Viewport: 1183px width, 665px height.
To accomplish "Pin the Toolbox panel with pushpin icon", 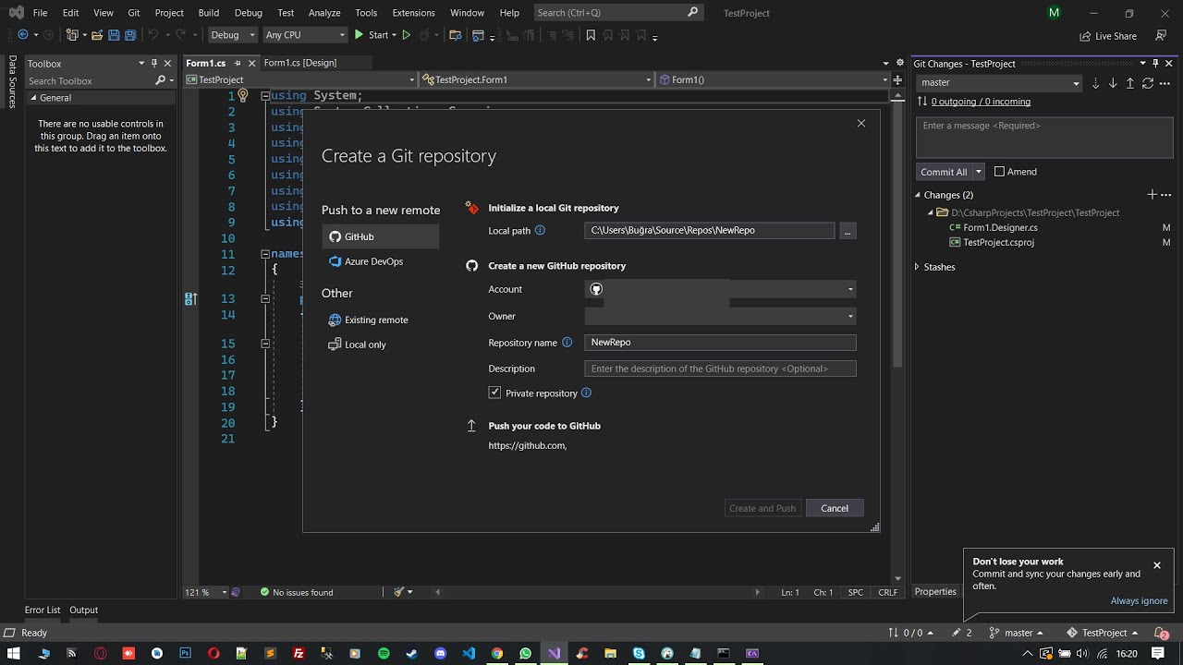I will (x=154, y=64).
